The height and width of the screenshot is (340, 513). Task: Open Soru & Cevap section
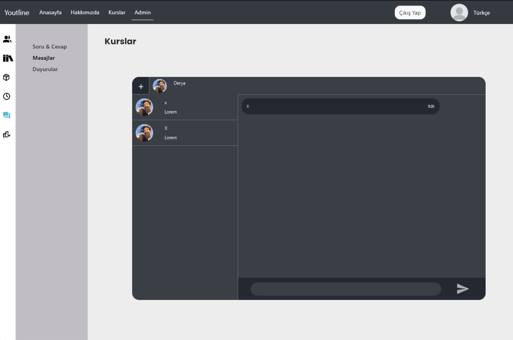tap(49, 46)
